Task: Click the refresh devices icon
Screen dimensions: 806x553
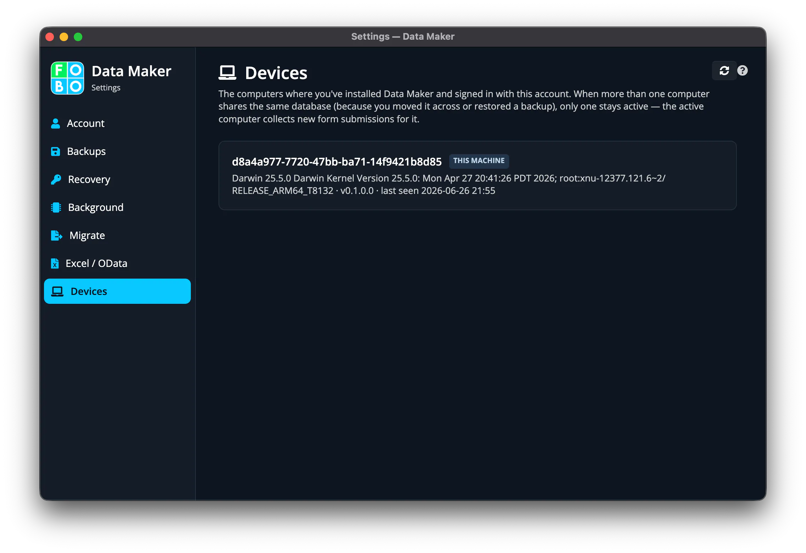Action: tap(724, 71)
